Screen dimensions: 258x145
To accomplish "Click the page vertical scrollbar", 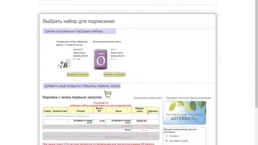I will click(x=256, y=54).
